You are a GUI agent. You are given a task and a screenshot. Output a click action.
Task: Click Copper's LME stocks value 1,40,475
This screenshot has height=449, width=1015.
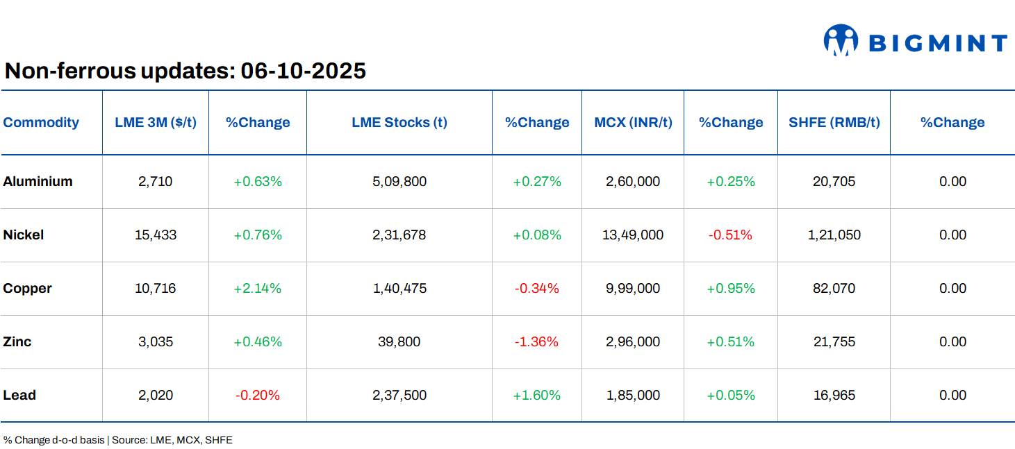(x=397, y=288)
